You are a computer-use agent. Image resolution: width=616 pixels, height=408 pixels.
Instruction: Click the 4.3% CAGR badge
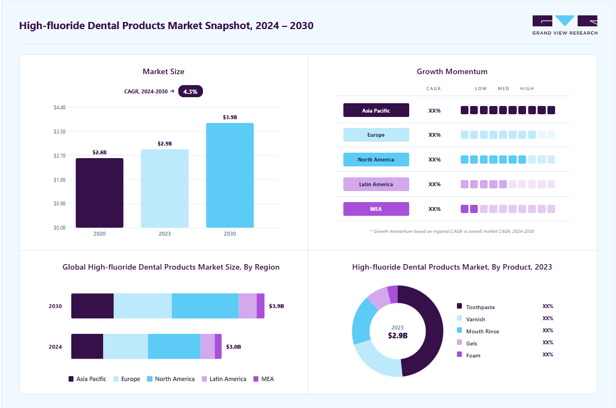pos(190,91)
